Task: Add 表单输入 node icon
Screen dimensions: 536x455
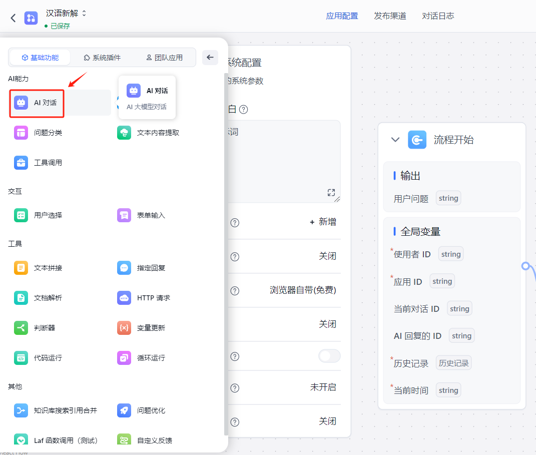Action: [x=124, y=215]
